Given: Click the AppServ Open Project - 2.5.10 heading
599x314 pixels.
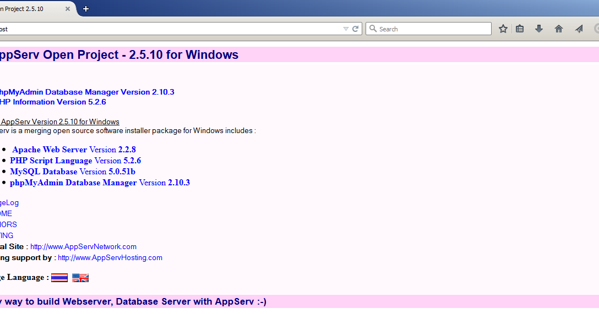Looking at the screenshot, I should 119,54.
